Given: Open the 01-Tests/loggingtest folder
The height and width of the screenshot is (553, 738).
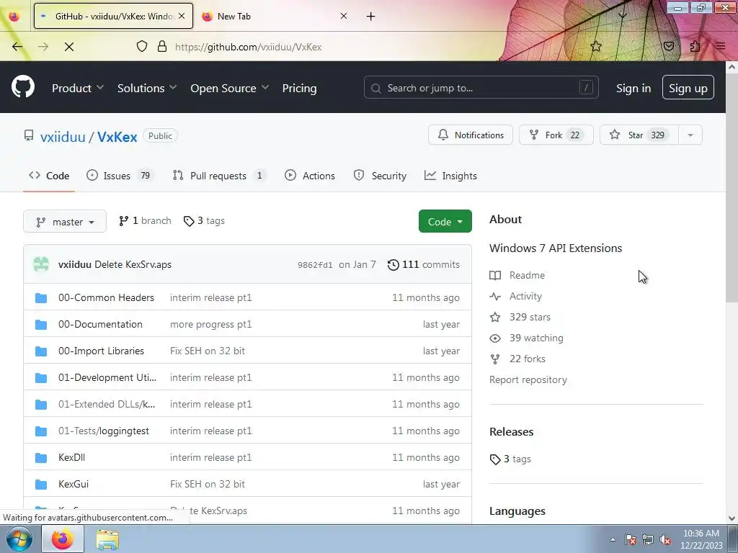Looking at the screenshot, I should 104,431.
